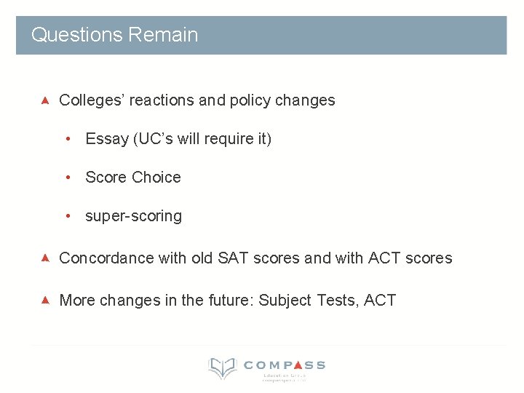Viewport: 524px width, 393px height.
Task: Click the Education Group tagline under COMPASS
Action: (x=284, y=375)
